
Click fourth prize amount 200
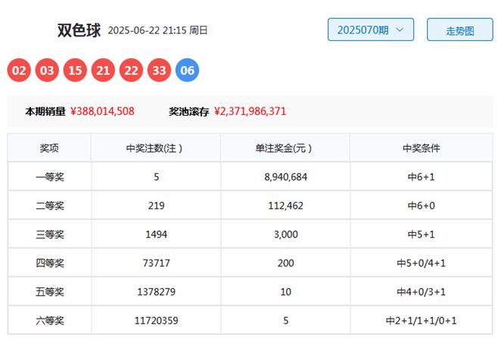click(285, 263)
